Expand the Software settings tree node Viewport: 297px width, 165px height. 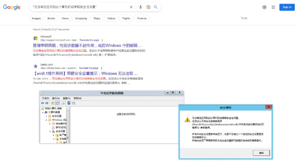point(46,116)
